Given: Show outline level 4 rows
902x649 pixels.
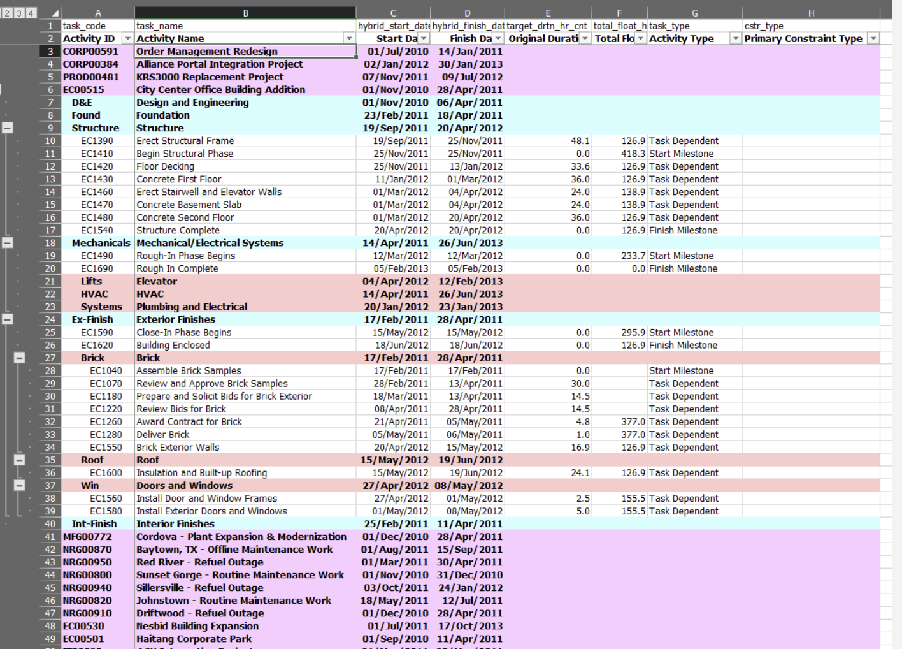Looking at the screenshot, I should point(31,13).
